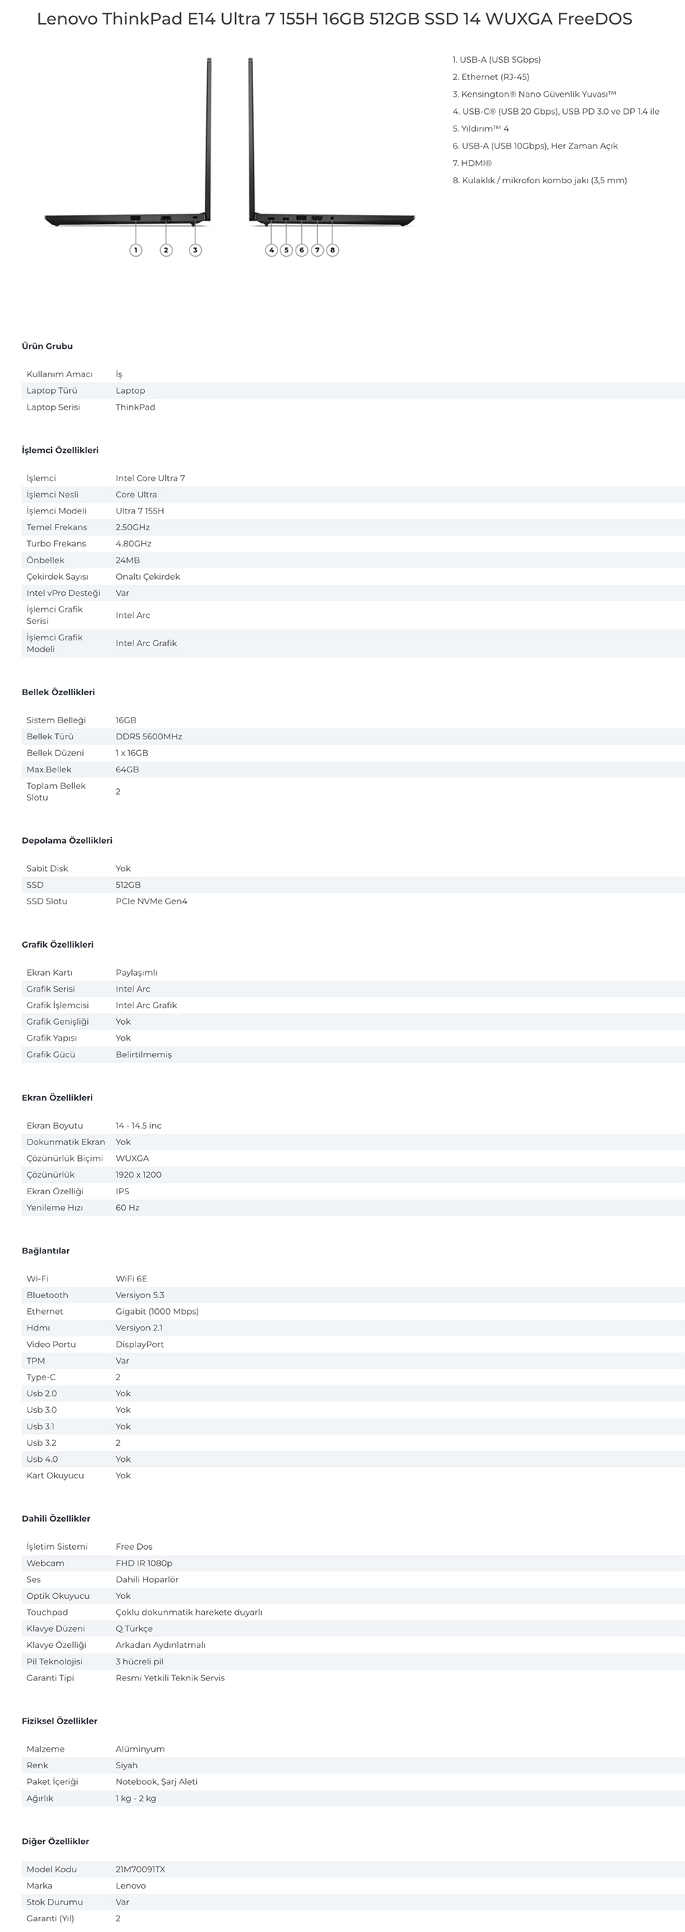Click the left side view laptop image
Screen dimensions: 685x1932
point(128,141)
